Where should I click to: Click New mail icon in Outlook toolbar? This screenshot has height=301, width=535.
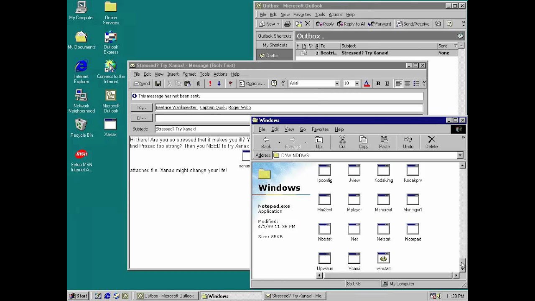coord(267,24)
